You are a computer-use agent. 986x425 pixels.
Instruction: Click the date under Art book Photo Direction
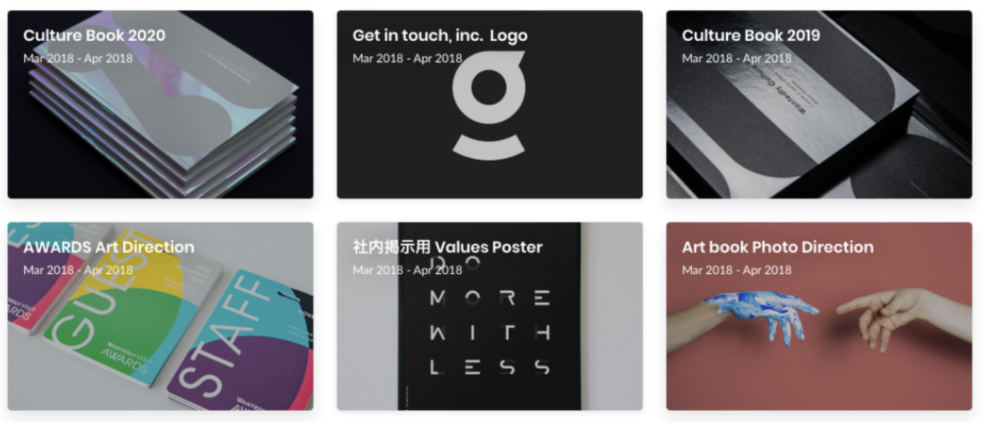[x=737, y=270]
